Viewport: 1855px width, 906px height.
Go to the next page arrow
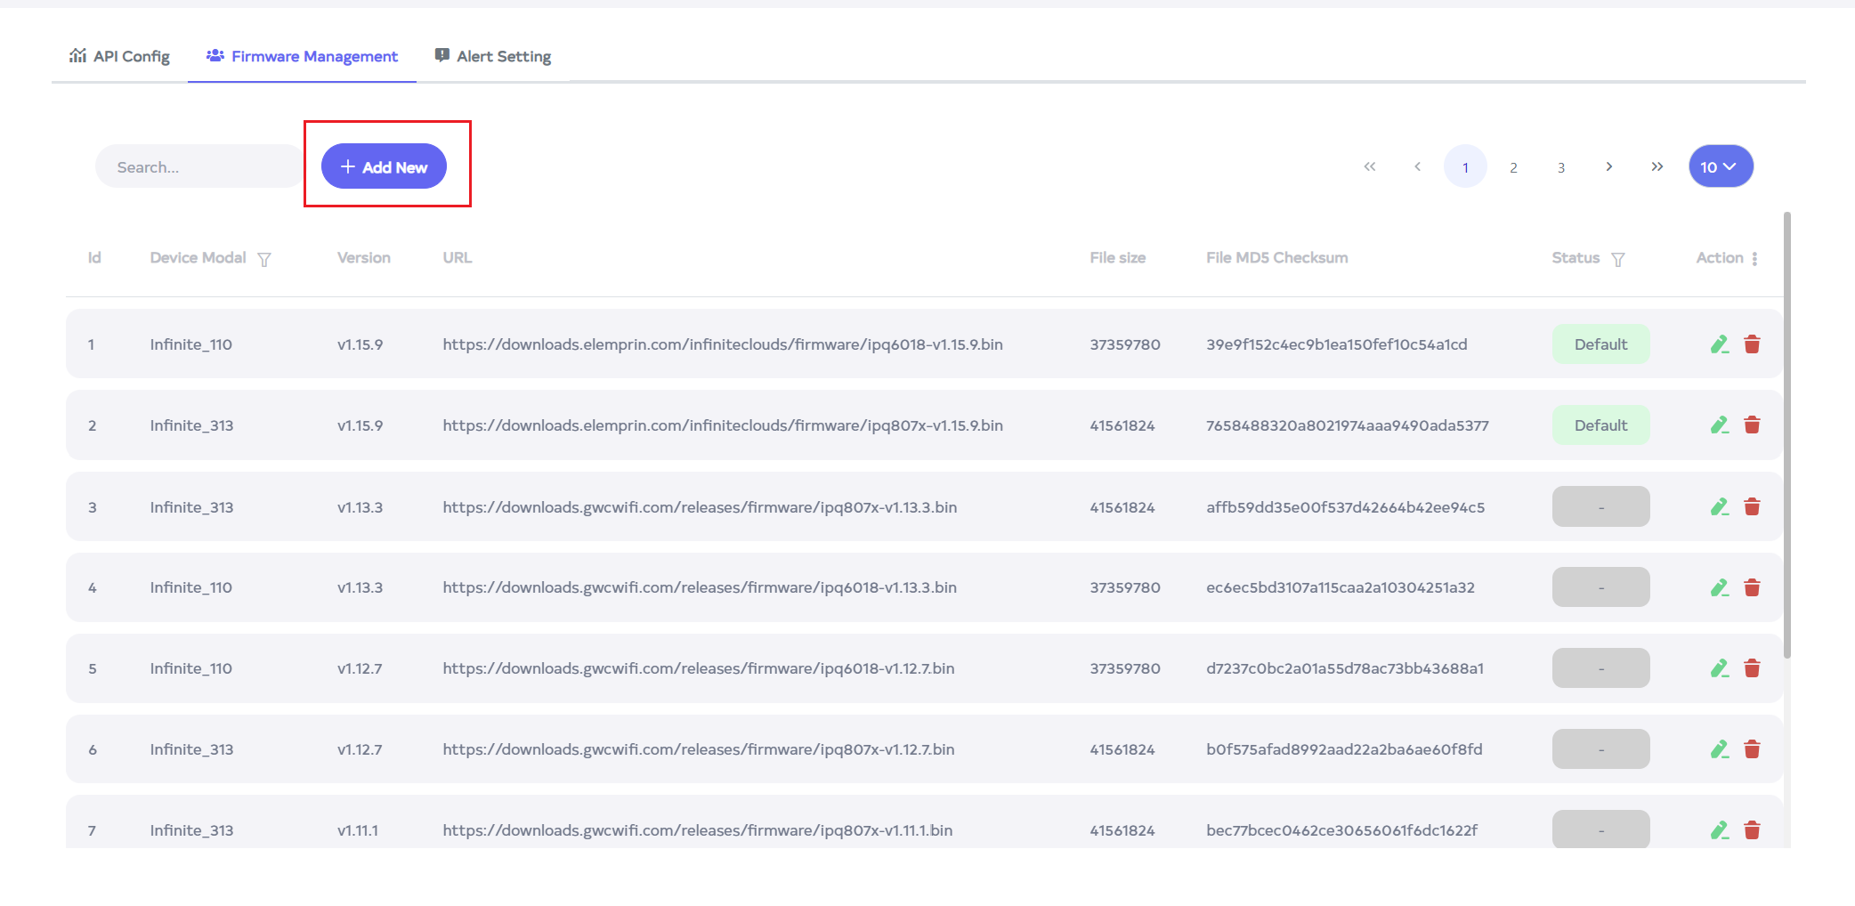click(x=1608, y=166)
